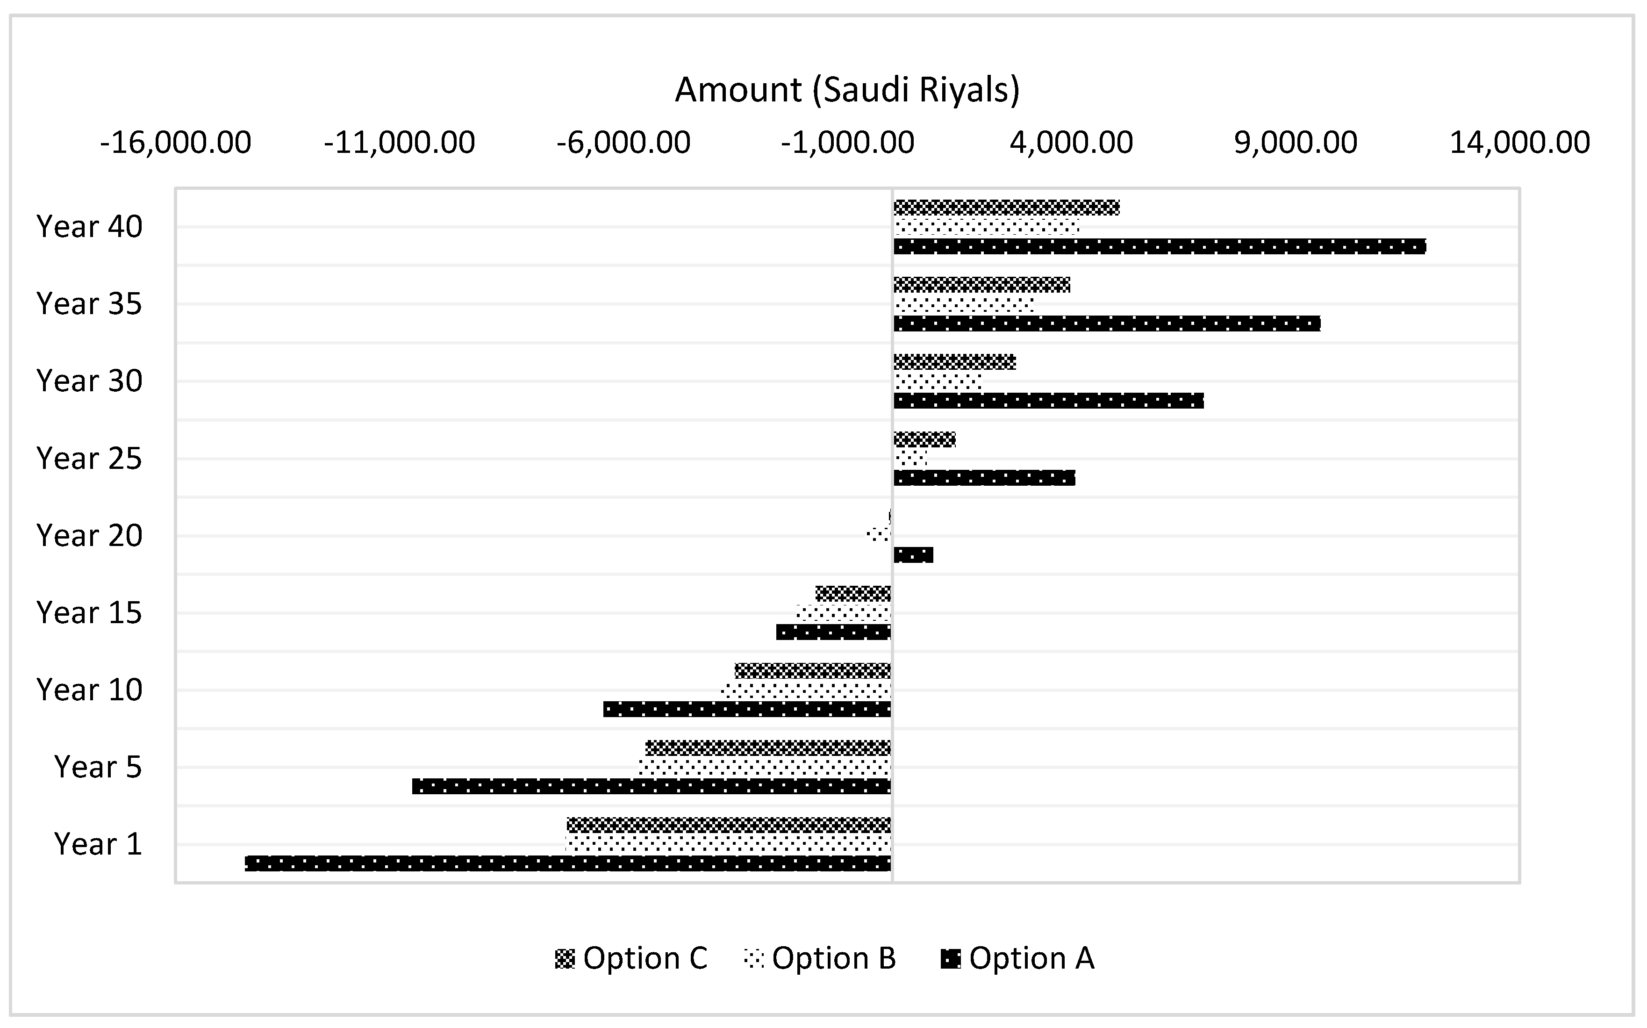This screenshot has width=1647, height=1028.
Task: Click the Option C legend swatch
Action: pos(564,959)
